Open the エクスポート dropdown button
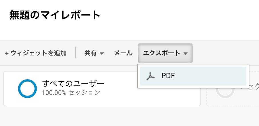This screenshot has width=259, height=126. click(165, 53)
